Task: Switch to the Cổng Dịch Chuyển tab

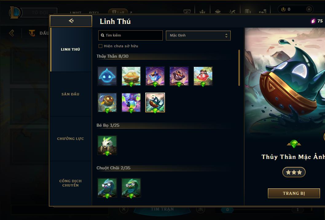Action: pos(70,183)
